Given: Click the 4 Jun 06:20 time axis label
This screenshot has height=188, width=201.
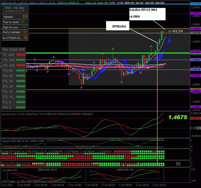Looking at the screenshot, I should [58, 185].
